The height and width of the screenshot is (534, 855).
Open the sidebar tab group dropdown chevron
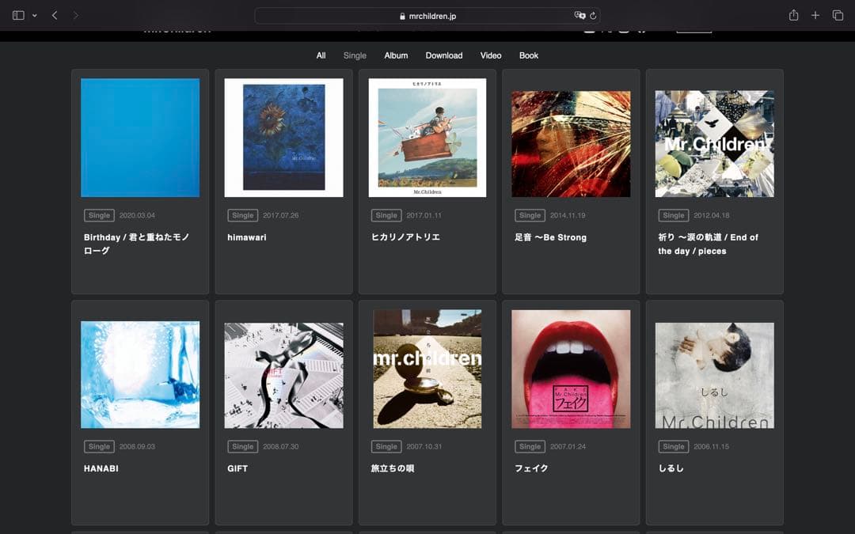(34, 16)
